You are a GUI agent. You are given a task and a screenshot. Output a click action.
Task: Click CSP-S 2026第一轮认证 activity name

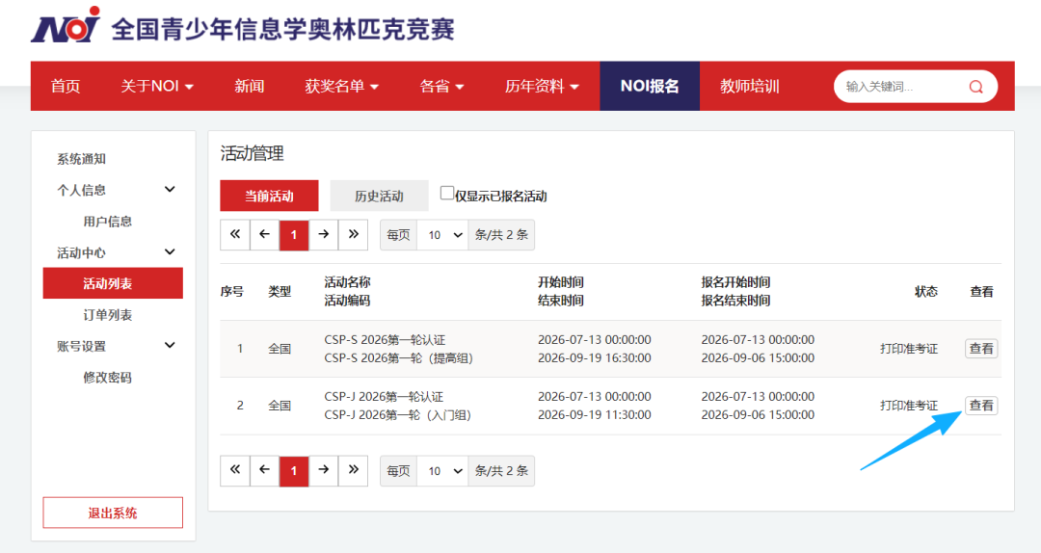pos(385,340)
